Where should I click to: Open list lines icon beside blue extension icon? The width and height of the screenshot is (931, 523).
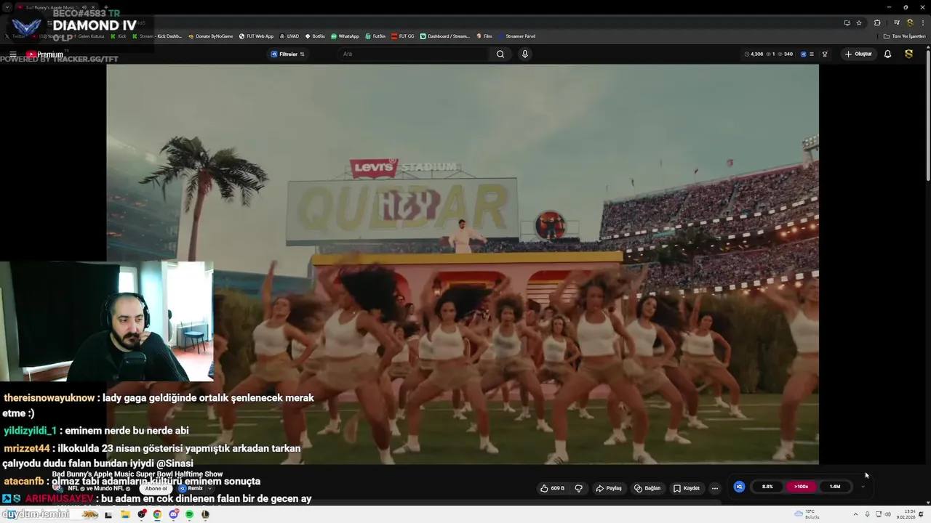[x=812, y=54]
